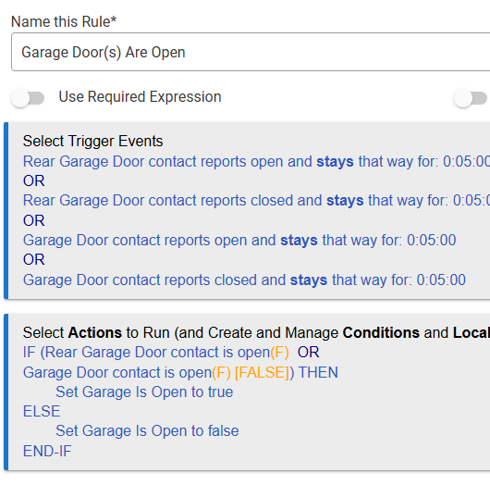Open the Select Trigger Events heading
This screenshot has height=485, width=490.
[x=92, y=141]
